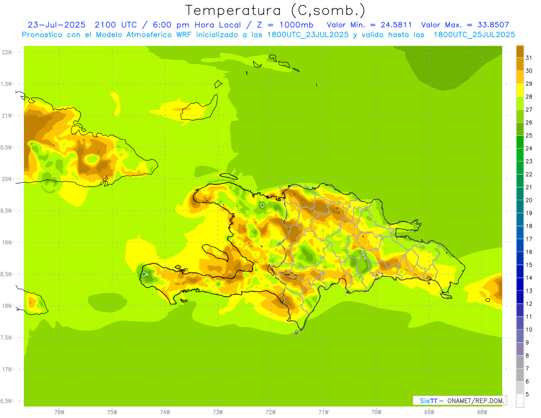Click legend value "5"

(527, 394)
